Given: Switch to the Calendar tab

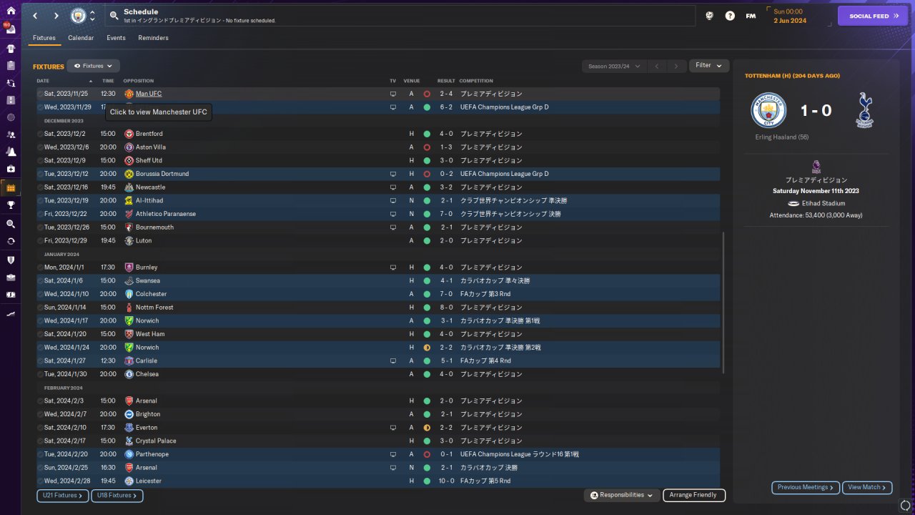Looking at the screenshot, I should 81,38.
